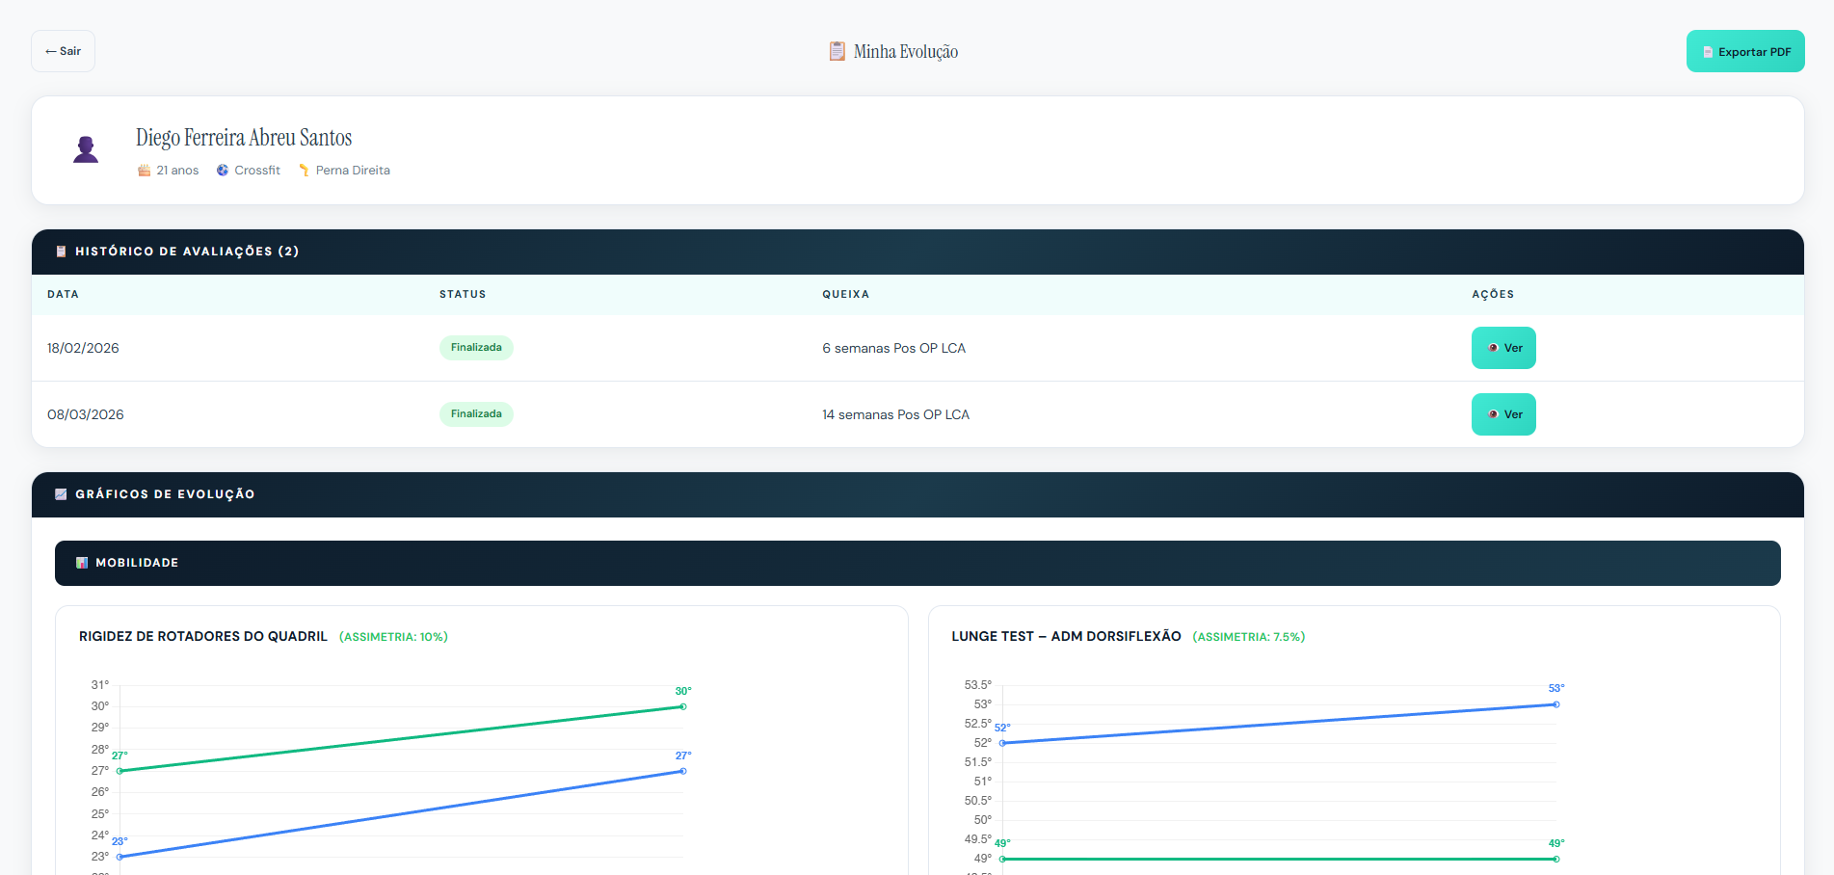Click the Mobilidade section header bar
The height and width of the screenshot is (875, 1834).
pyautogui.click(x=917, y=563)
